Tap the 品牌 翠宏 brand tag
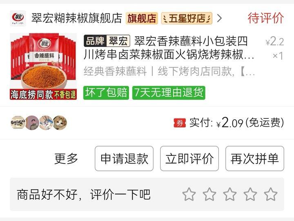The height and width of the screenshot is (221, 294). (x=107, y=41)
